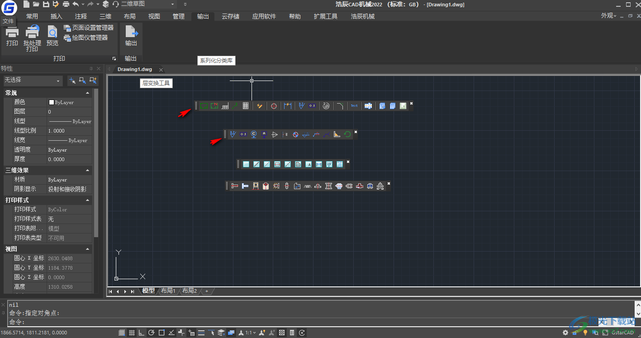Click the hatch layer icon in third toolbar
Viewport: 641px width, 338px height.
tap(298, 164)
